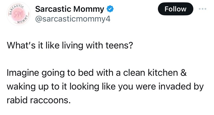Open the Sarcastic Mommy display name link

(70, 9)
